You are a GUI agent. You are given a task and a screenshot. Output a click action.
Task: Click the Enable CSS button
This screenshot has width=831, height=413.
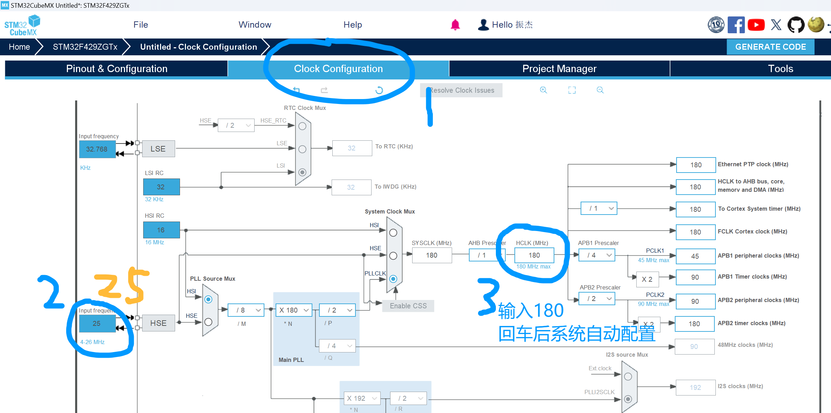408,306
